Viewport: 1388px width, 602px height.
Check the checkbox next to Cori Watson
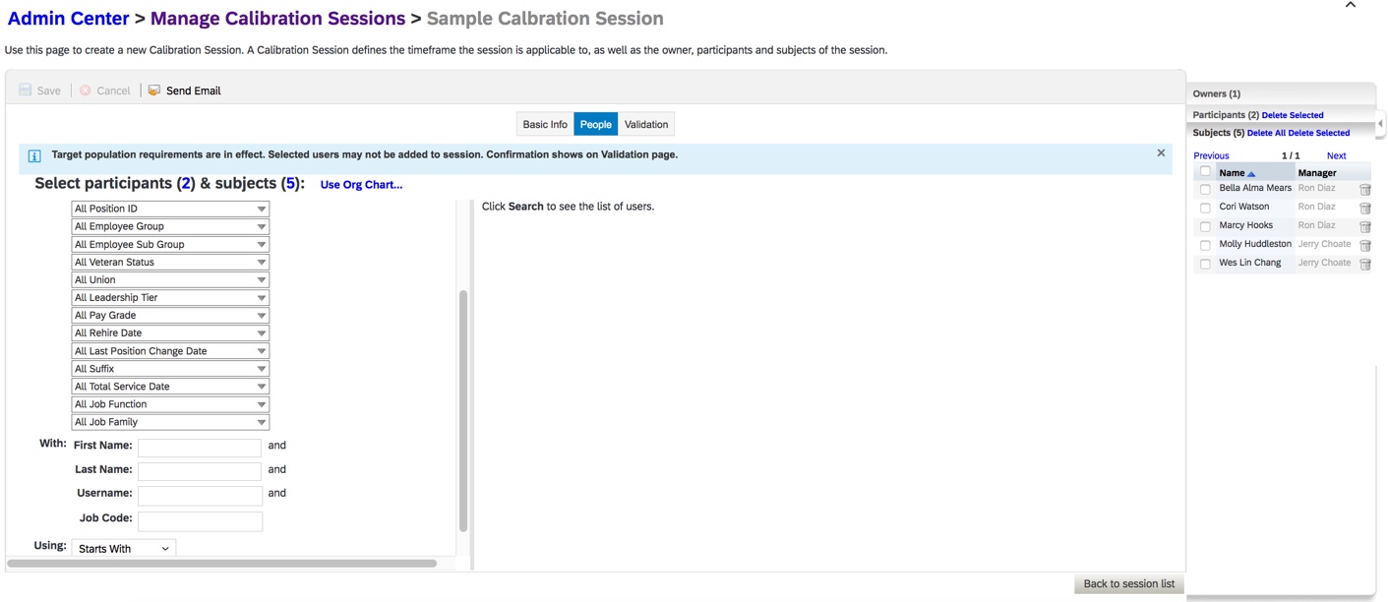(1205, 207)
